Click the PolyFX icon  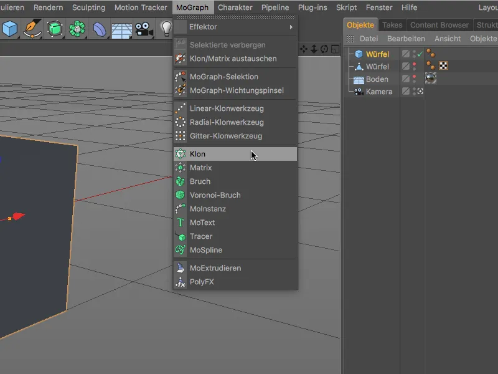[x=180, y=282]
